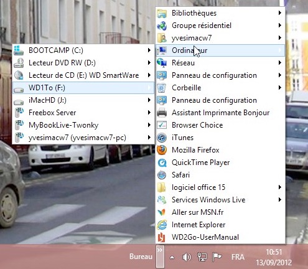
Task: Click the MyBookLive-Twonky media icon
Action: pyautogui.click(x=19, y=125)
